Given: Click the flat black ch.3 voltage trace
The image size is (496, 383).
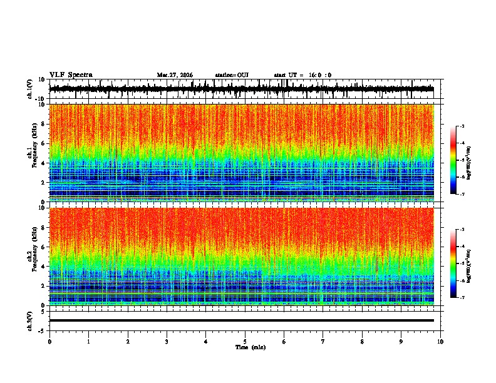Looking at the screenshot, I should (x=241, y=320).
